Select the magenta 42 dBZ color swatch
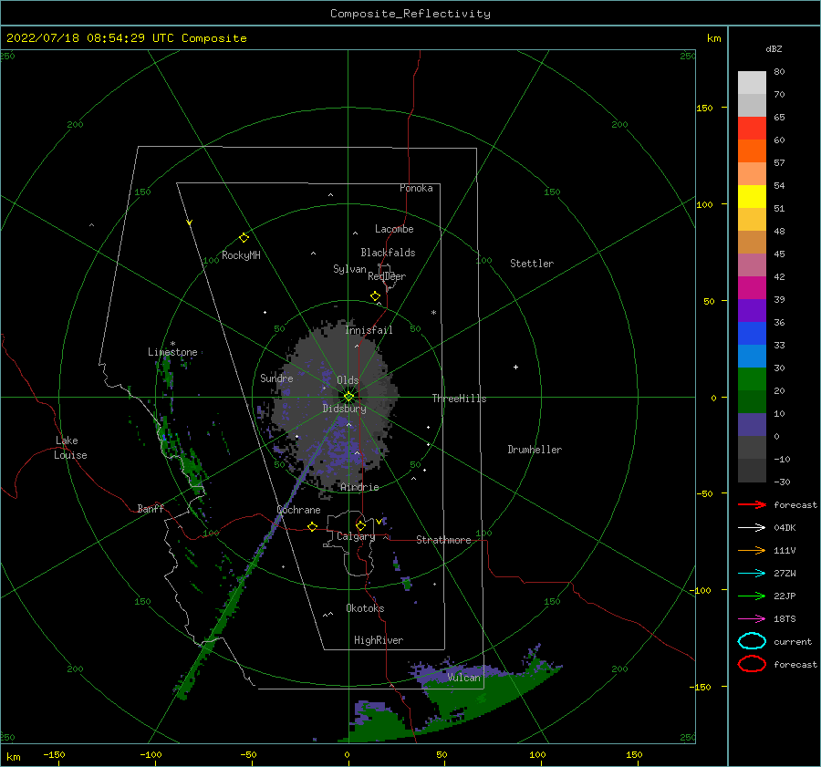 point(752,287)
